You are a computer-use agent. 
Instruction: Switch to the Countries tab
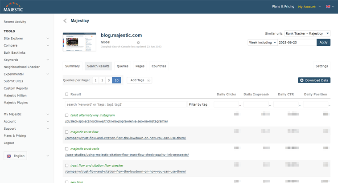158,66
